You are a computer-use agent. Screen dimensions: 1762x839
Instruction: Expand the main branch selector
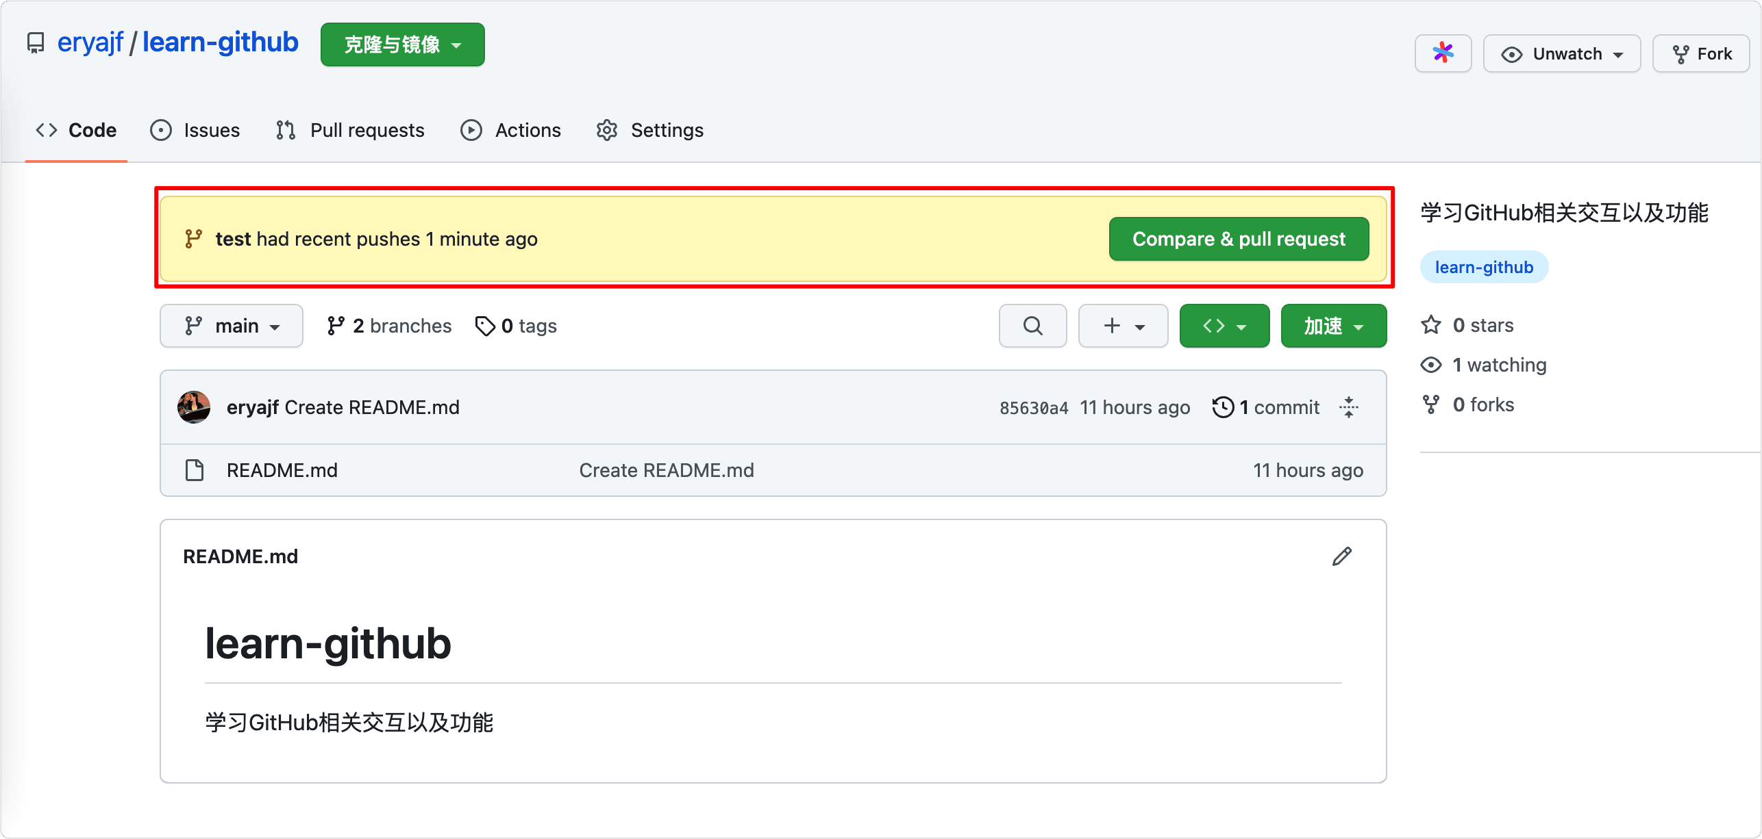click(232, 326)
